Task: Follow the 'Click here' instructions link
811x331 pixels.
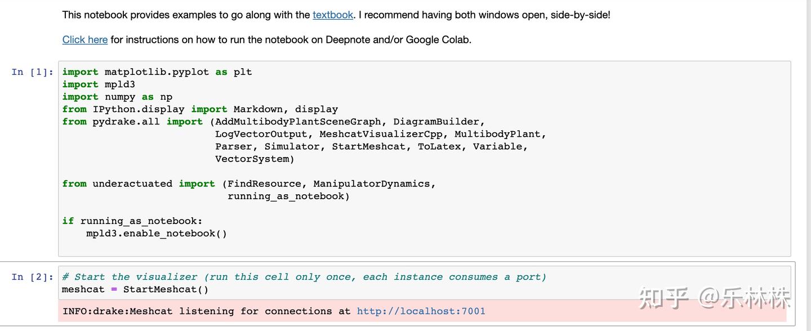Action: click(84, 39)
